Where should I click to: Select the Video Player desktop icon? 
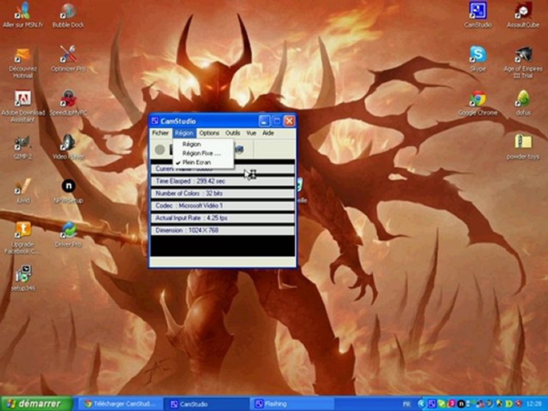[x=68, y=147]
